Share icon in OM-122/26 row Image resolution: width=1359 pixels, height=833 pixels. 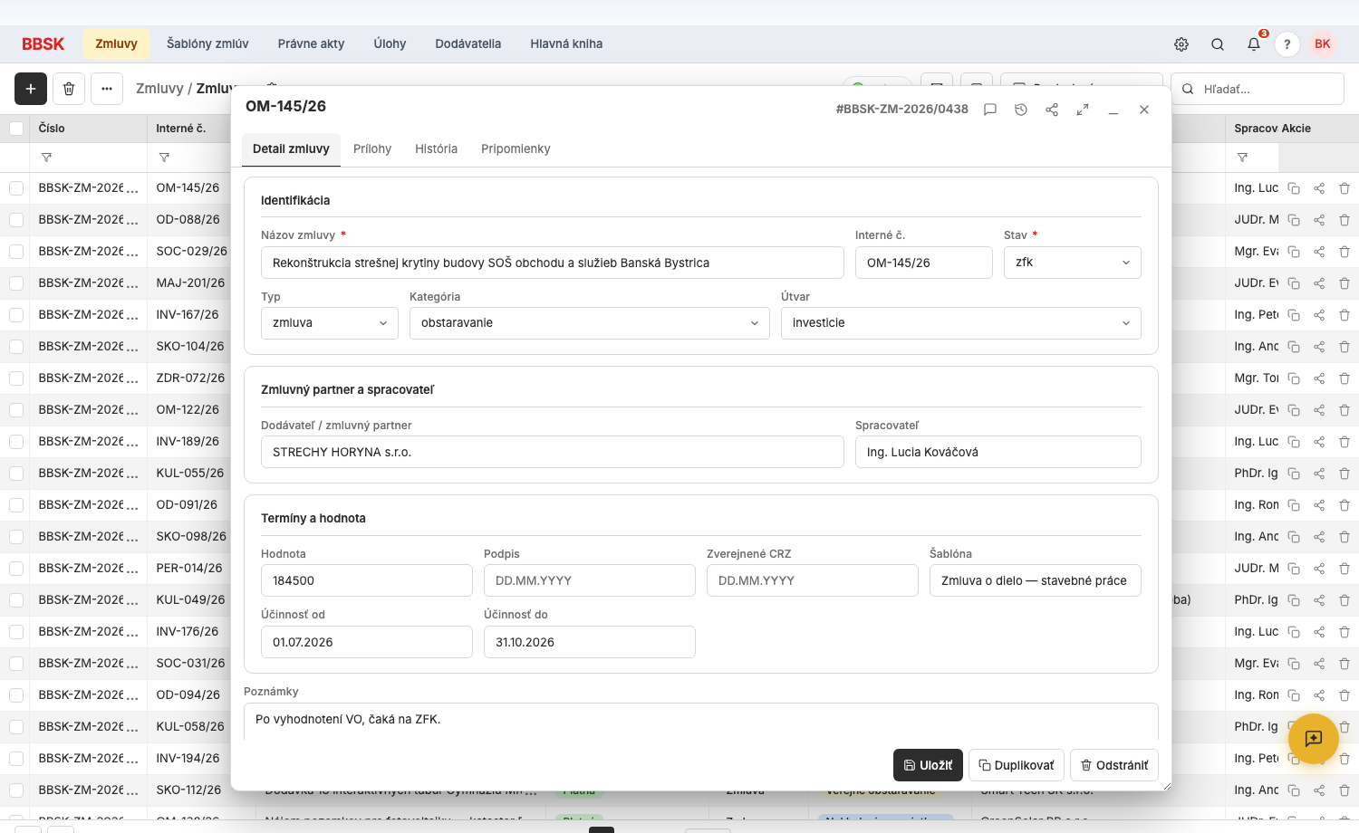pos(1319,410)
